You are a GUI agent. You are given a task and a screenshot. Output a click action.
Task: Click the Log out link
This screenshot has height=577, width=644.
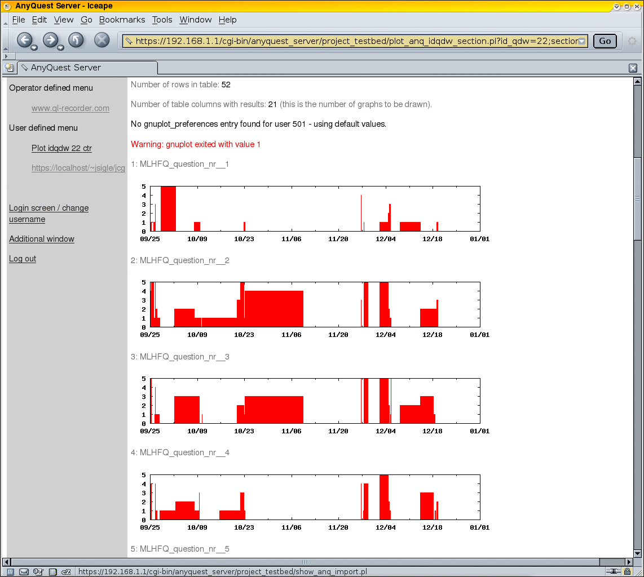pos(23,259)
